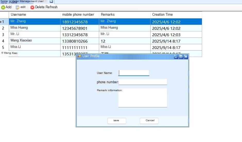Click the edit notepad icon

[18, 7]
